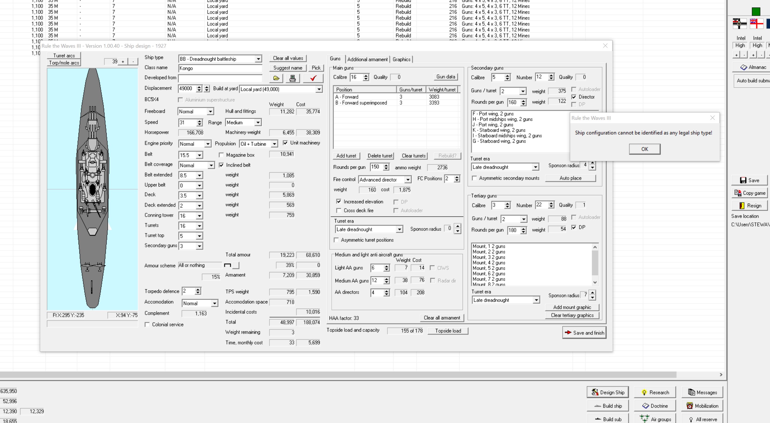Click the red checkmark validate button

pyautogui.click(x=313, y=78)
